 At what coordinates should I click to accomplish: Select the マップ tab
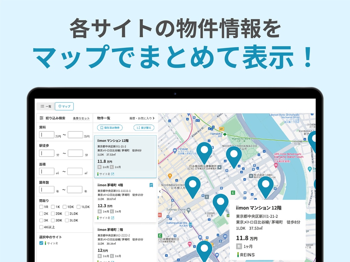click(x=64, y=106)
